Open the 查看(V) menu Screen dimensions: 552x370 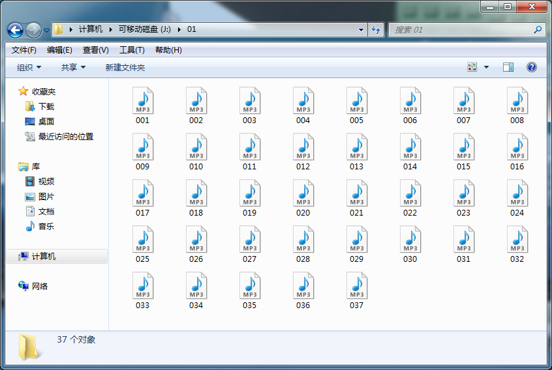pyautogui.click(x=96, y=50)
